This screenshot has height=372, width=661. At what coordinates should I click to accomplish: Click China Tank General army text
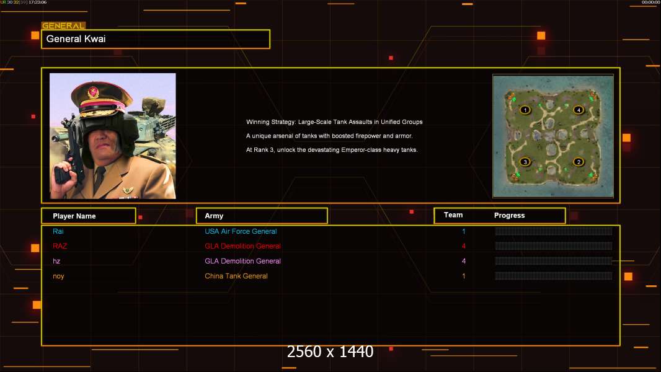point(236,277)
